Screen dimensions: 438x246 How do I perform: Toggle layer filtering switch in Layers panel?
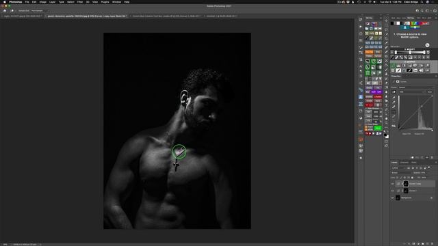(x=429, y=167)
